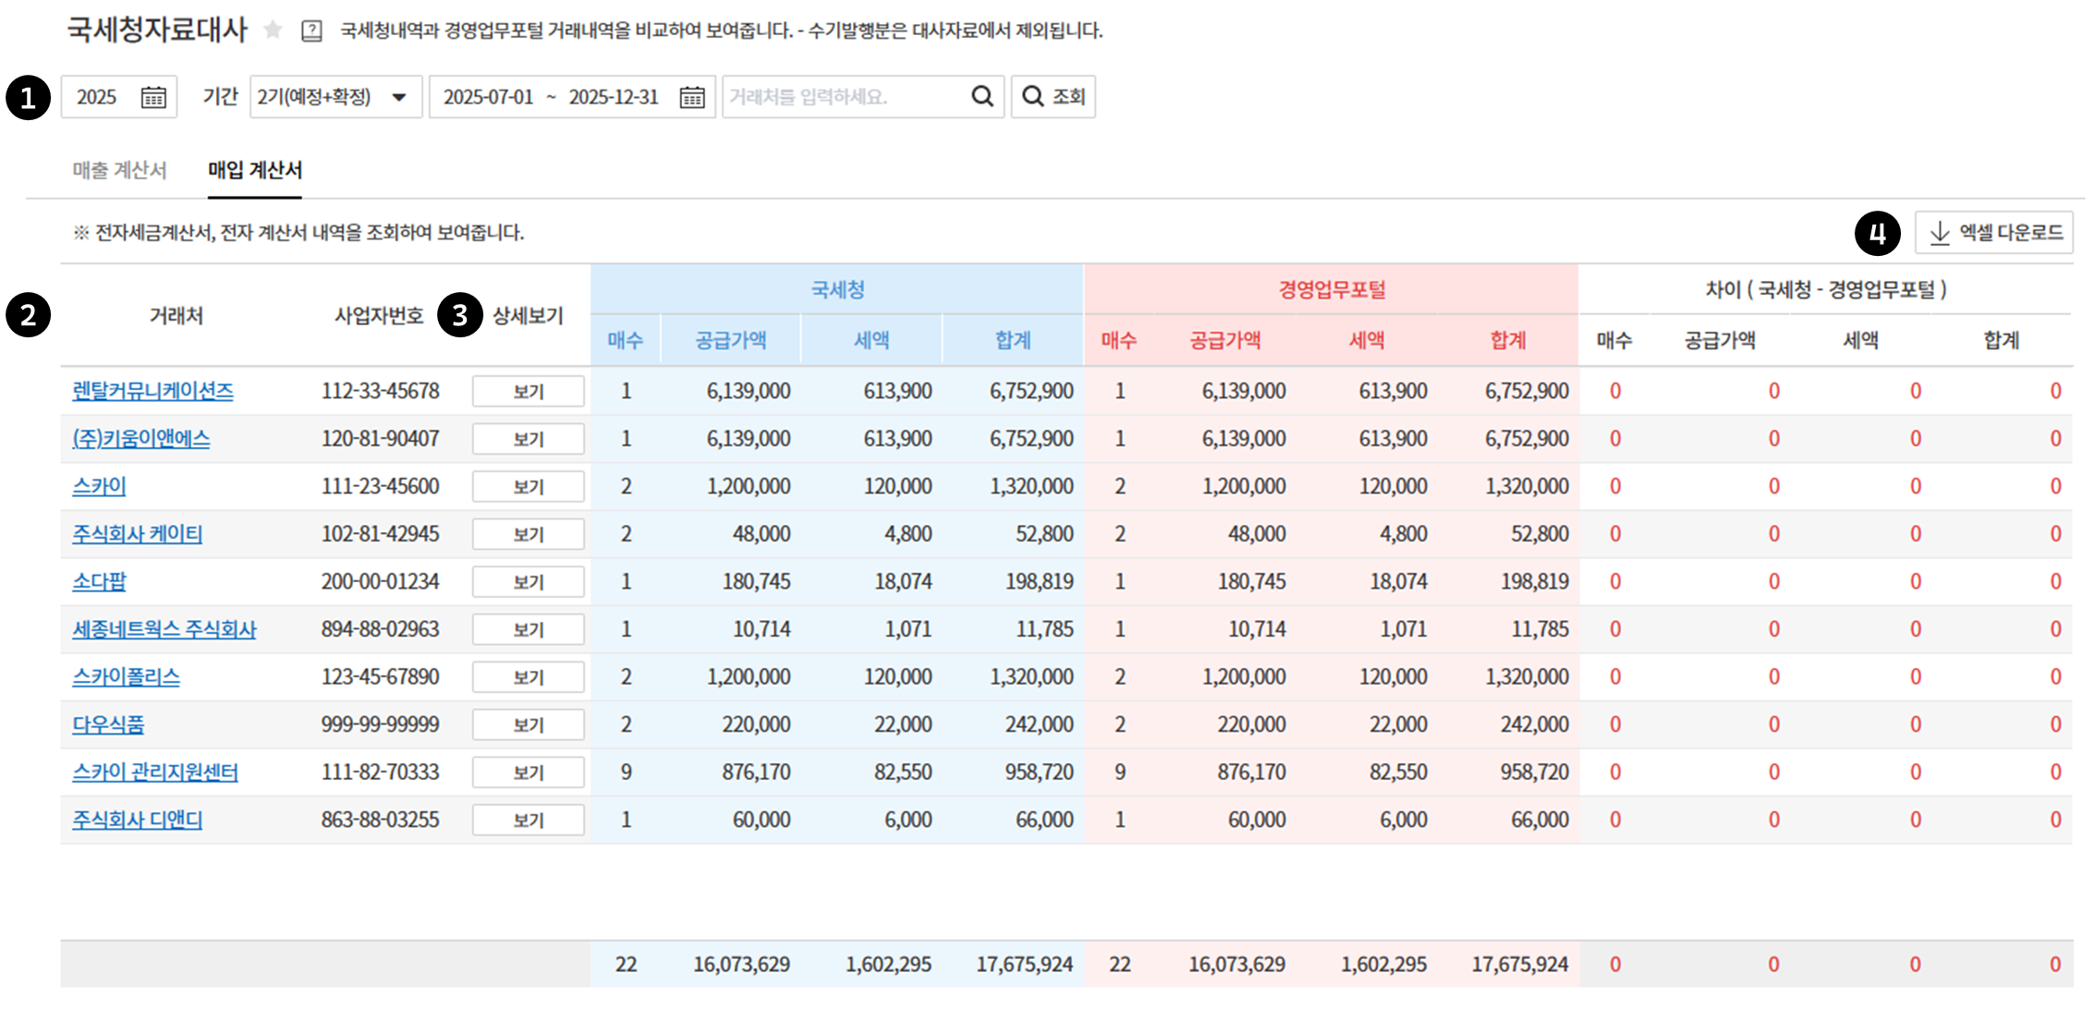Open 스카이 관리지원센터 vendor link
Viewport: 2094px width, 1009px height.
[154, 772]
